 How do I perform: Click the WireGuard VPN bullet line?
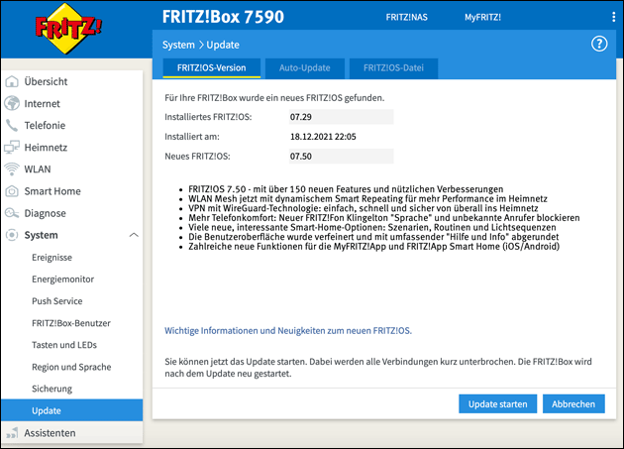pyautogui.click(x=363, y=208)
